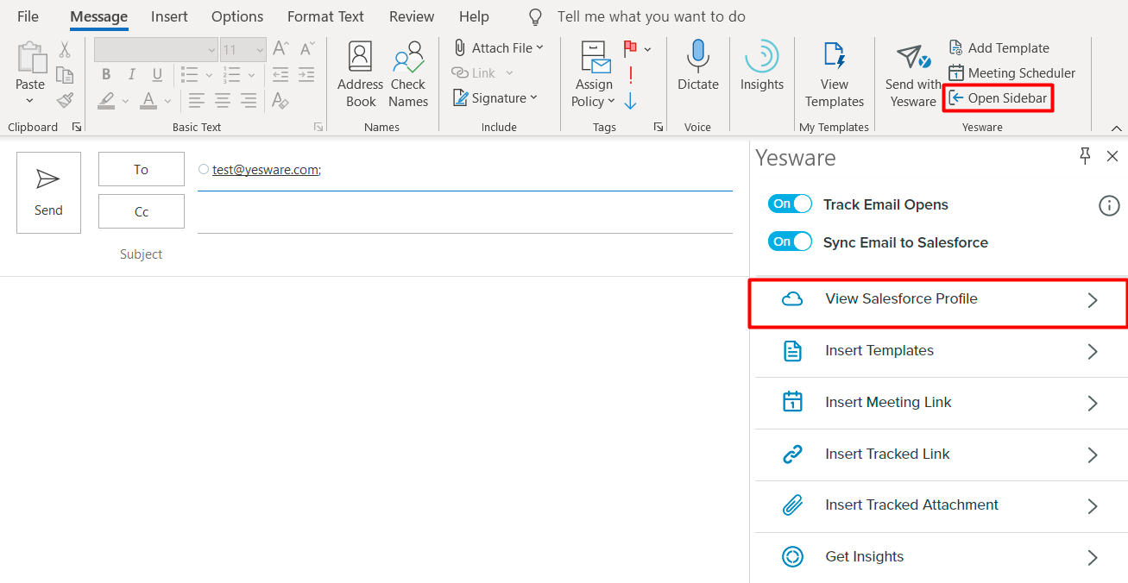Open Assign Policy menu
Viewport: 1128px width, 583px height.
click(594, 76)
